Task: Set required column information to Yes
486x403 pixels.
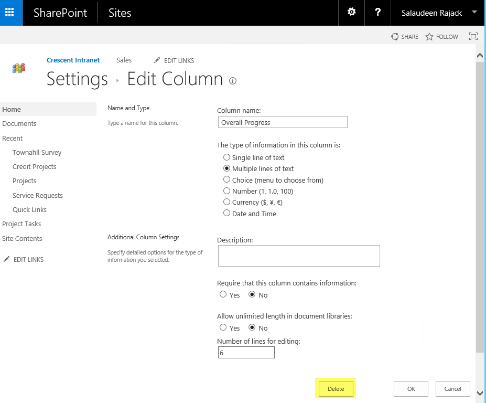Action: 223,294
